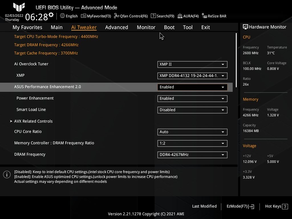Open the CPU Core Ratio dropdown

pos(192,132)
